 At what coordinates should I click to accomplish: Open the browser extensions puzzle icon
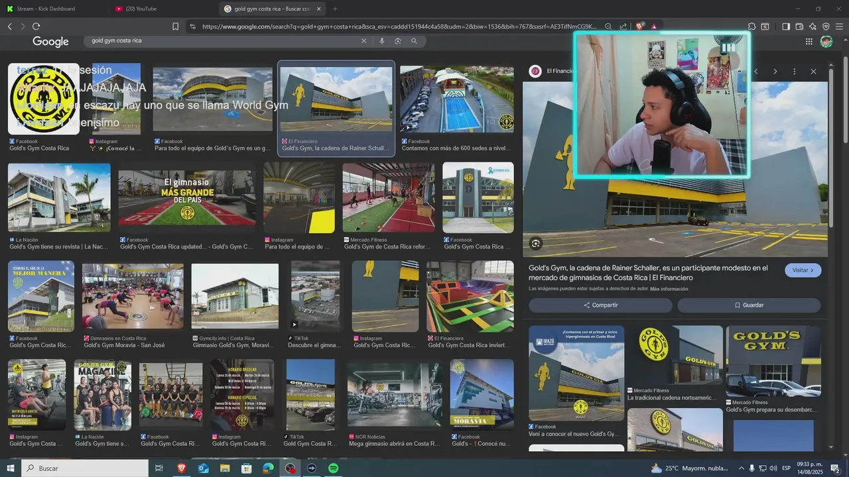(751, 26)
